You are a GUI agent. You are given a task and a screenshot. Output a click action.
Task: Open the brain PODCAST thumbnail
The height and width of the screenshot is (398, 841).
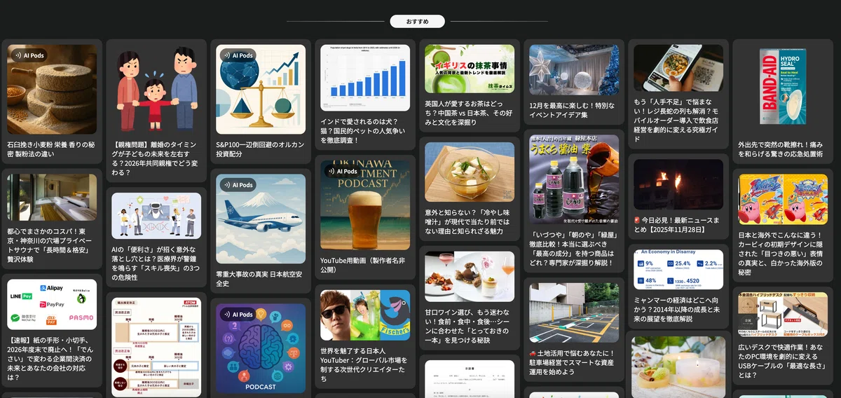[261, 348]
